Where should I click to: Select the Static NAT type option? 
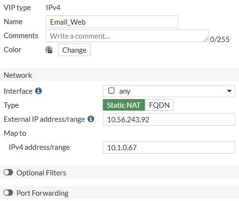click(x=124, y=105)
